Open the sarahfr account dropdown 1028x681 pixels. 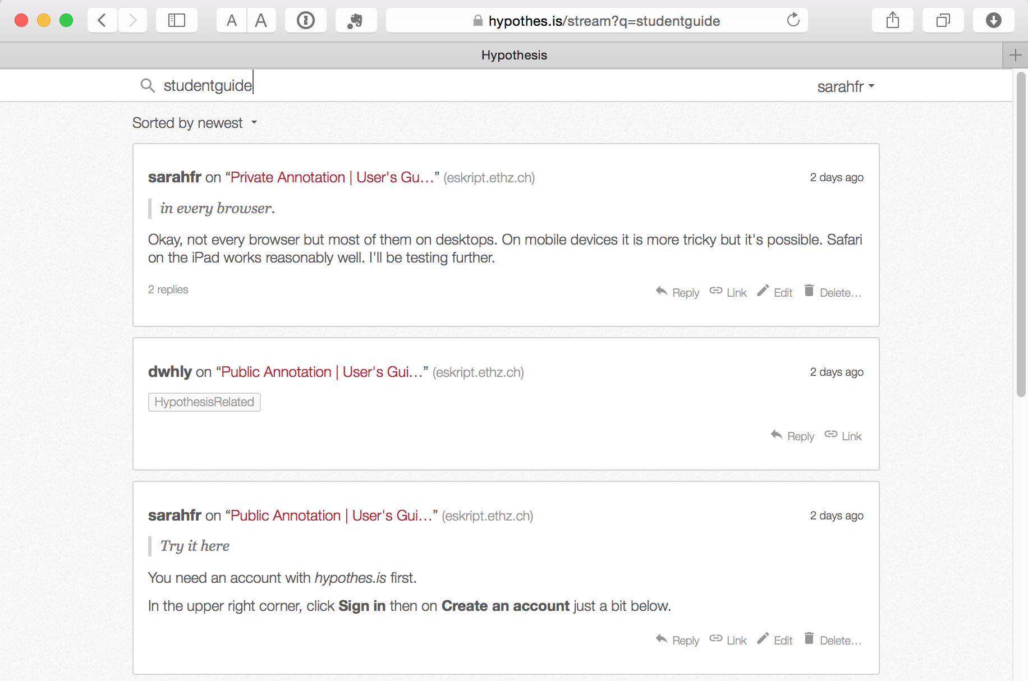pos(846,86)
